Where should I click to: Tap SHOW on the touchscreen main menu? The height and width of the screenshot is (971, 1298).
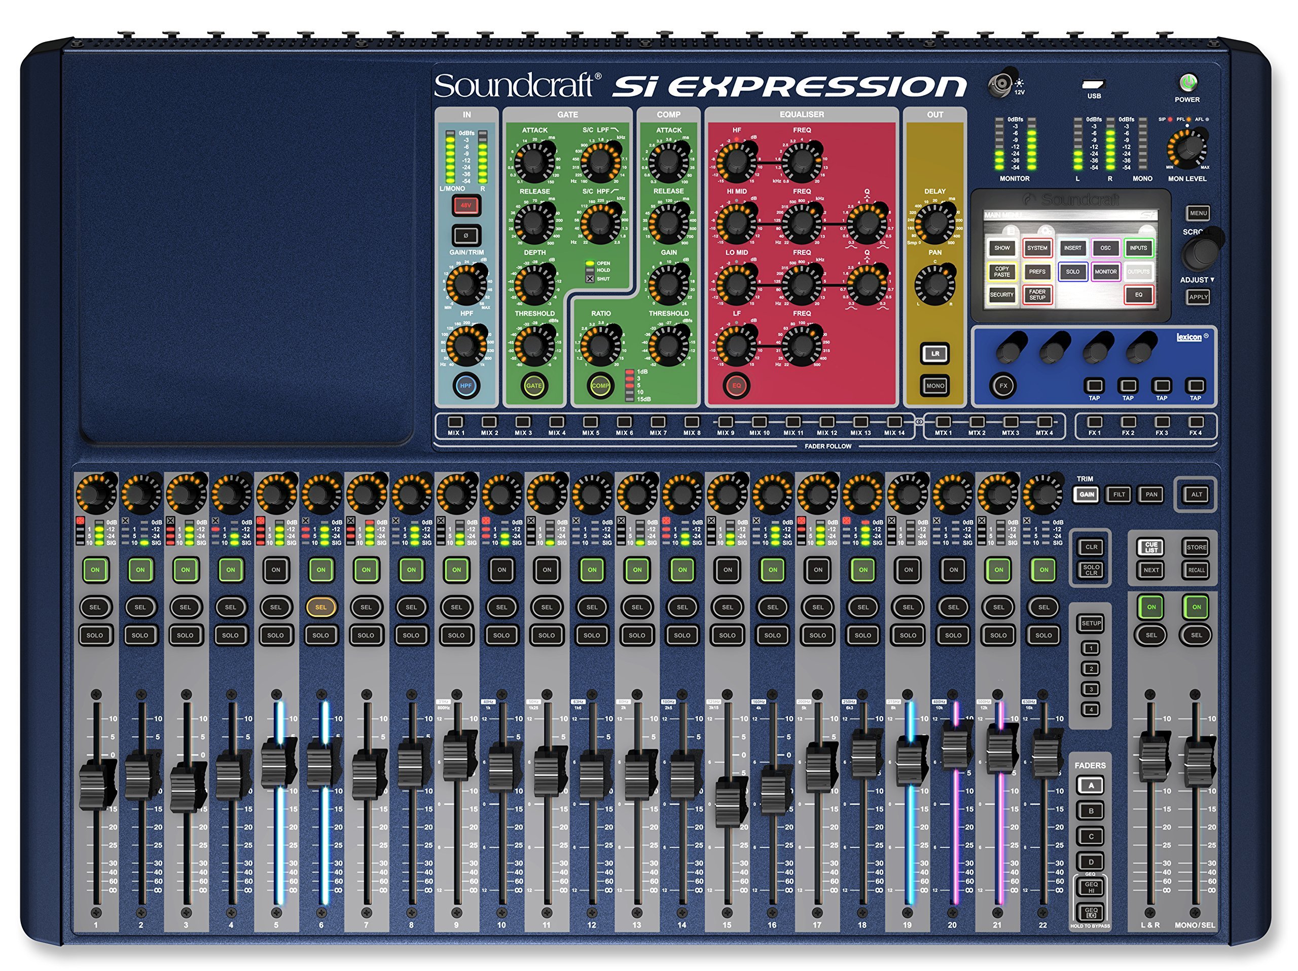(x=1002, y=248)
